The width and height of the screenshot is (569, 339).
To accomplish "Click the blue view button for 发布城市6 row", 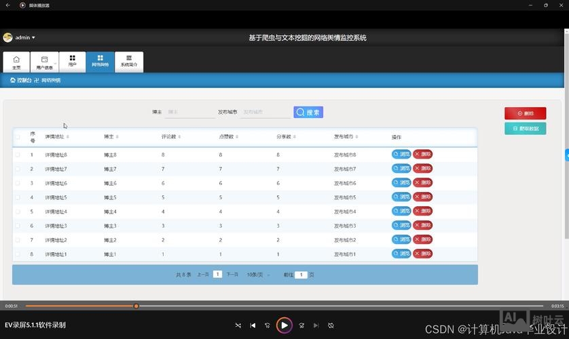I will pyautogui.click(x=401, y=182).
